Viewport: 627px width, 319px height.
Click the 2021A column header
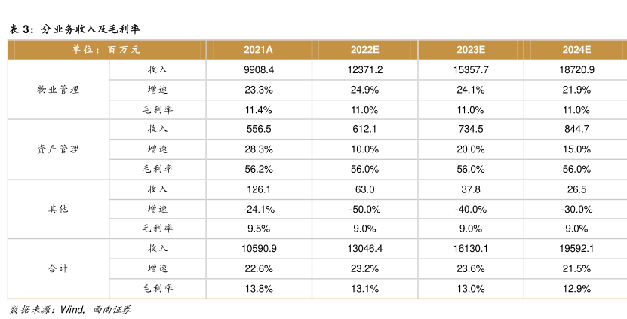coord(258,50)
